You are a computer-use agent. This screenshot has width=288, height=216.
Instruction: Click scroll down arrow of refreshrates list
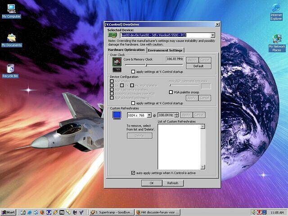202,167
